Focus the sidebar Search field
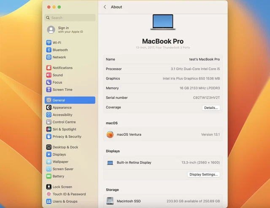 point(70,18)
